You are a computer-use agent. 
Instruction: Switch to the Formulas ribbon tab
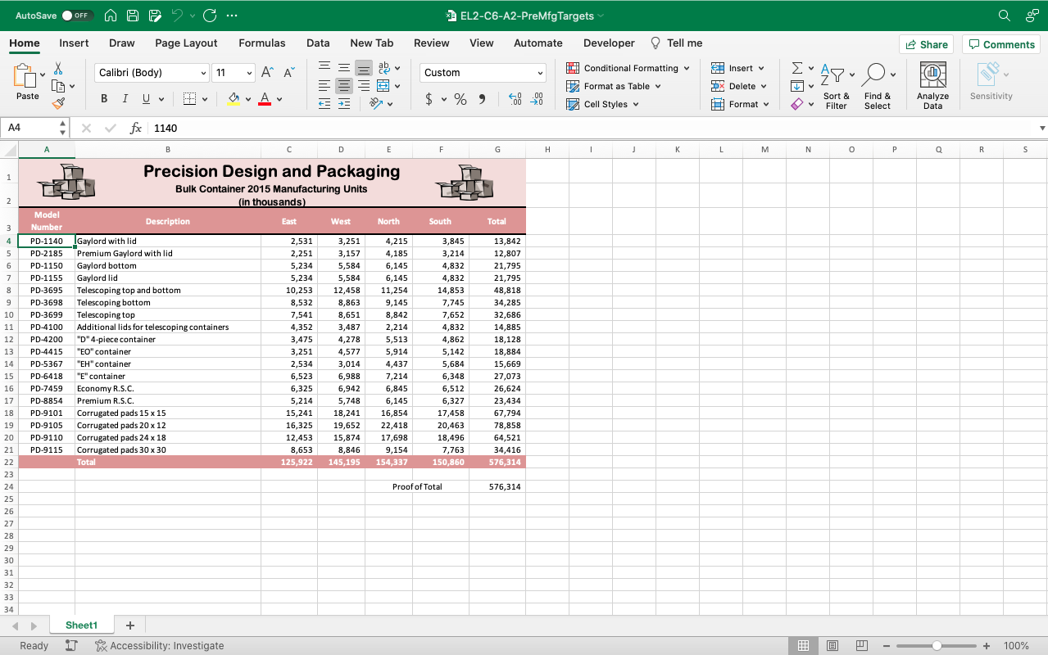pyautogui.click(x=262, y=43)
